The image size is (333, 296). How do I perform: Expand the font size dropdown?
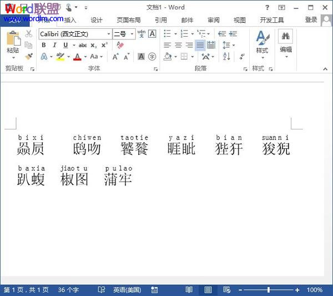coord(132,34)
